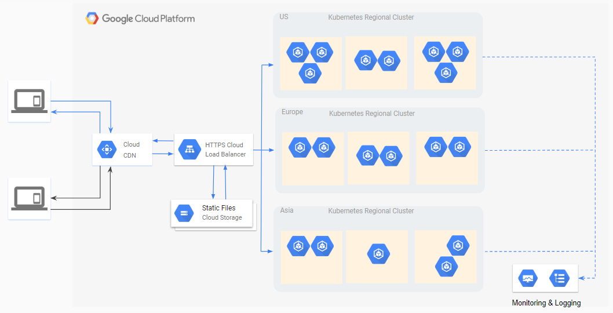The width and height of the screenshot is (613, 313).
Task: Pick bottom pod in US cluster's third zone
Action: [446, 73]
